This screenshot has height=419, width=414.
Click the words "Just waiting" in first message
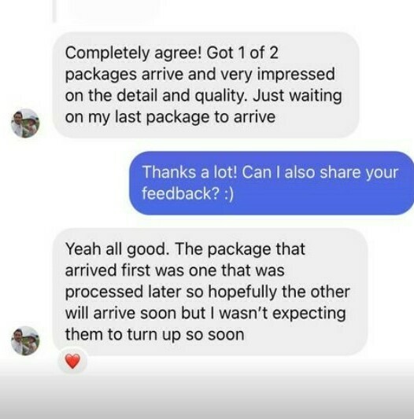298,96
